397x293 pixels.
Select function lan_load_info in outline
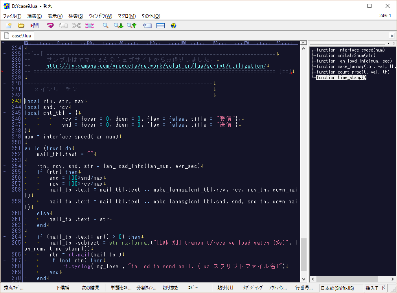click(354, 61)
